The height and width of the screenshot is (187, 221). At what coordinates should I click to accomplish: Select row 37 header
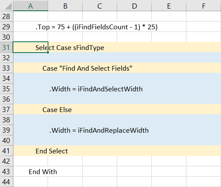point(6,109)
